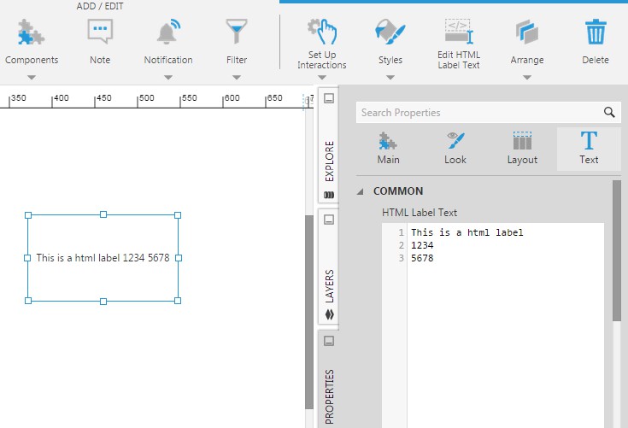Click the Notification bell icon
This screenshot has height=428, width=628.
(167, 34)
